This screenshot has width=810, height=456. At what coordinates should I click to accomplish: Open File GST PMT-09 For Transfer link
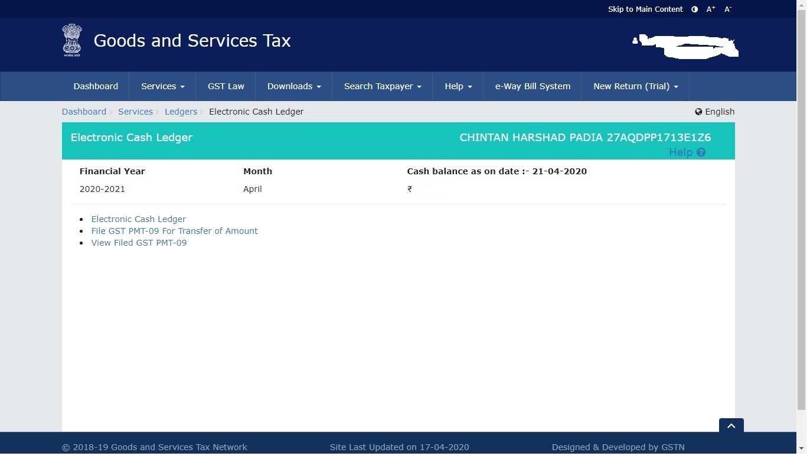174,231
